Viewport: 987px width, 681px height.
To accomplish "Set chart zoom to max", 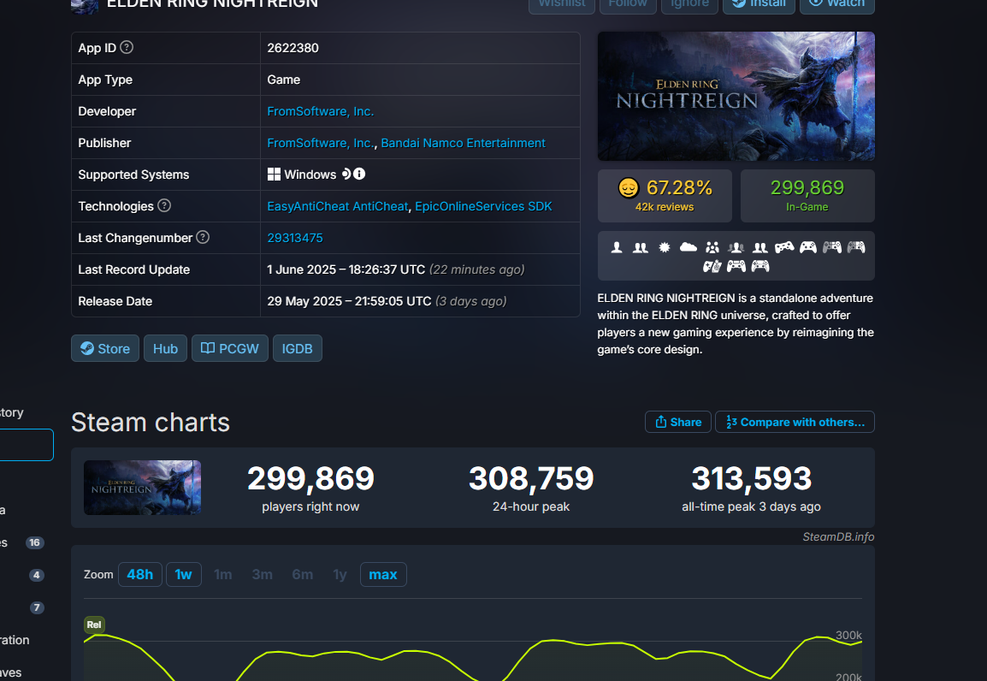I will pos(382,574).
